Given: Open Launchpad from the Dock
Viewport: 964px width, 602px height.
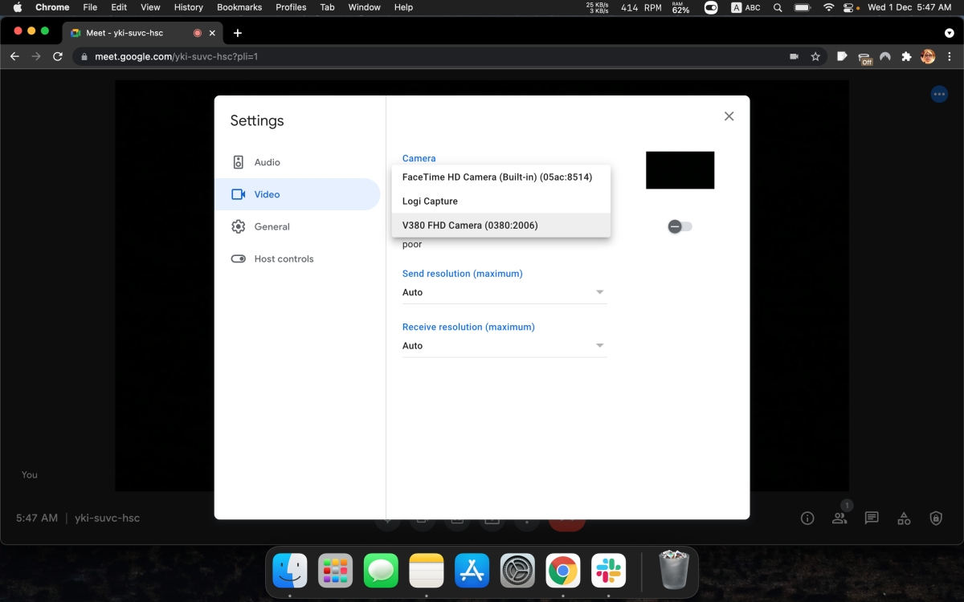Looking at the screenshot, I should pos(335,571).
